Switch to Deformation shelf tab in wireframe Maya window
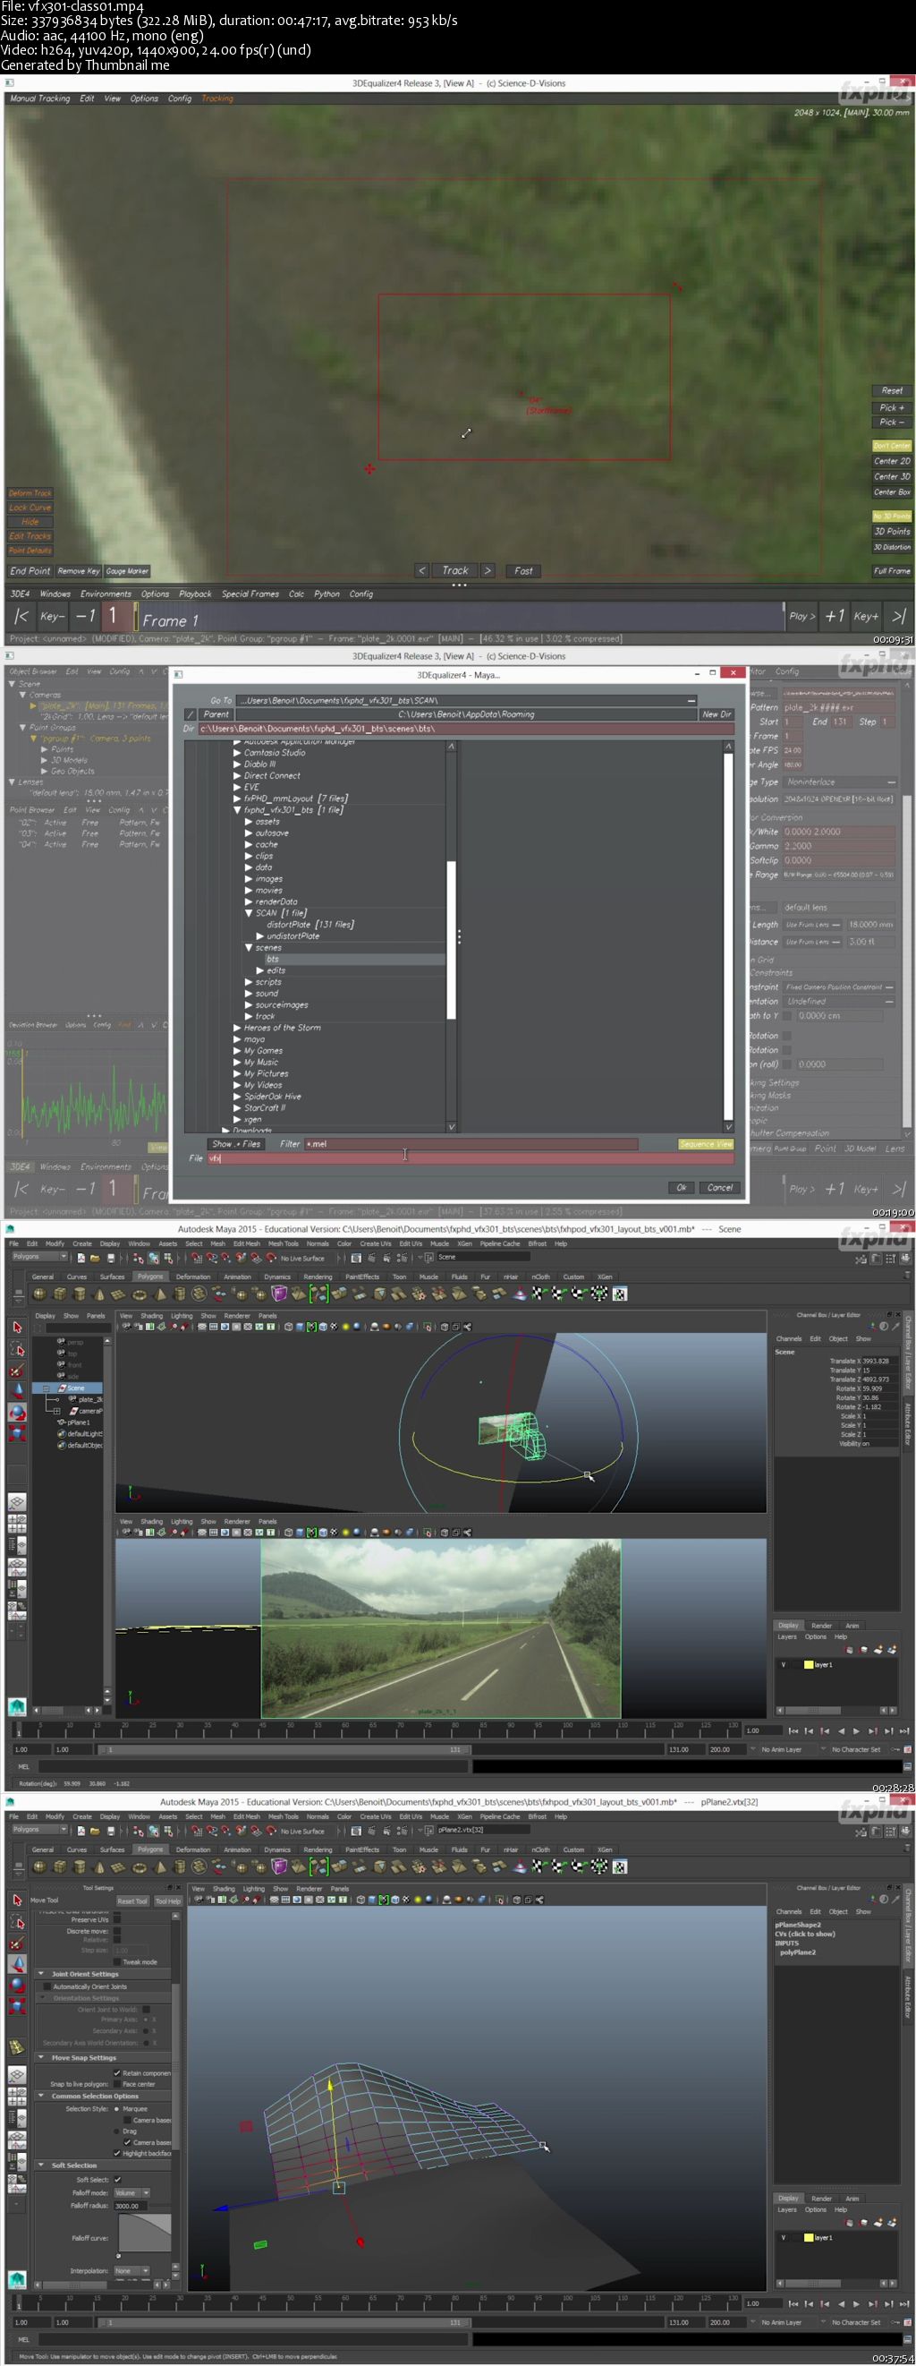Viewport: 916px width, 2366px height. [192, 1849]
